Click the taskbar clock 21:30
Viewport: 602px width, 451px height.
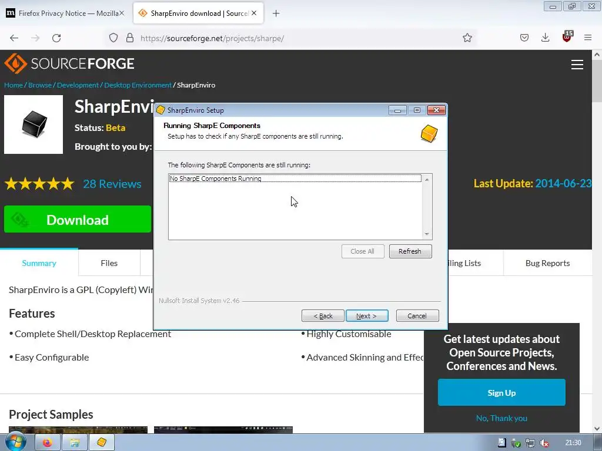573,443
